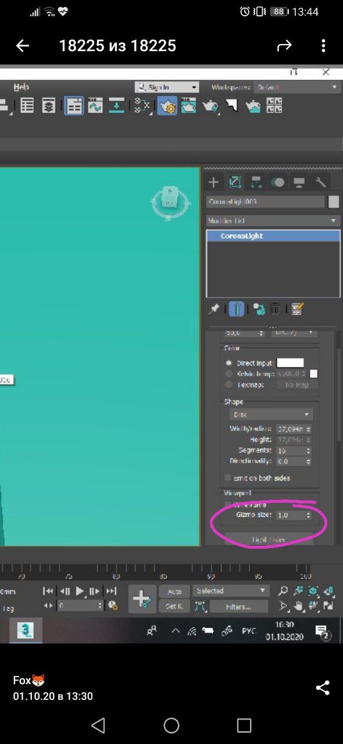The image size is (343, 744).
Task: Adjust the Segments spinner
Action: click(308, 450)
